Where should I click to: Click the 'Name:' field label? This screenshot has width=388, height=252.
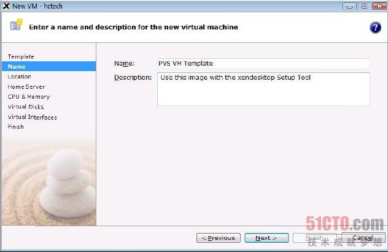coord(124,64)
